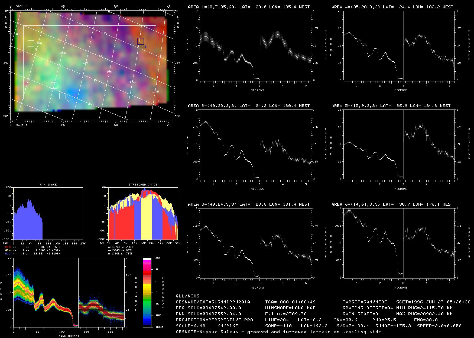Click the FREQUENCY color scale bar

pyautogui.click(x=147, y=292)
